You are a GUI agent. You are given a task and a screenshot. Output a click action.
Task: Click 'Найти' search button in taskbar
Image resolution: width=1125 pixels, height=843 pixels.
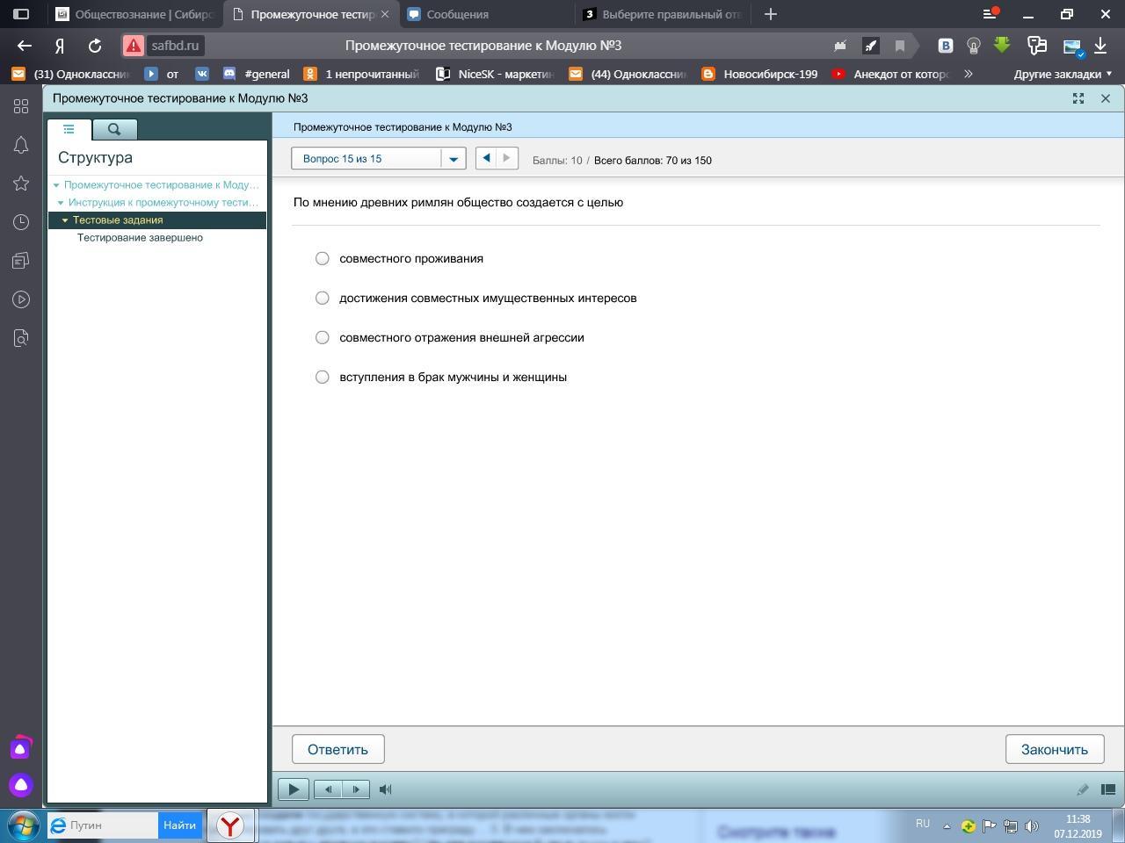179,825
